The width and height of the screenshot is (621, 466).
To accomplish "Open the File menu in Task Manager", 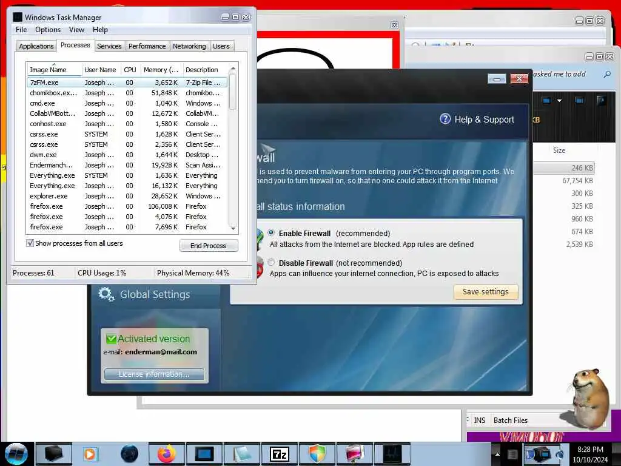I will click(x=21, y=30).
